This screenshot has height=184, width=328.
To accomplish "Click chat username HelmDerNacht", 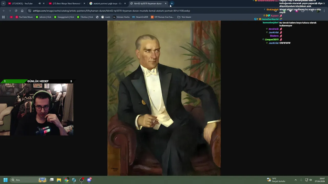I will click(270, 19).
